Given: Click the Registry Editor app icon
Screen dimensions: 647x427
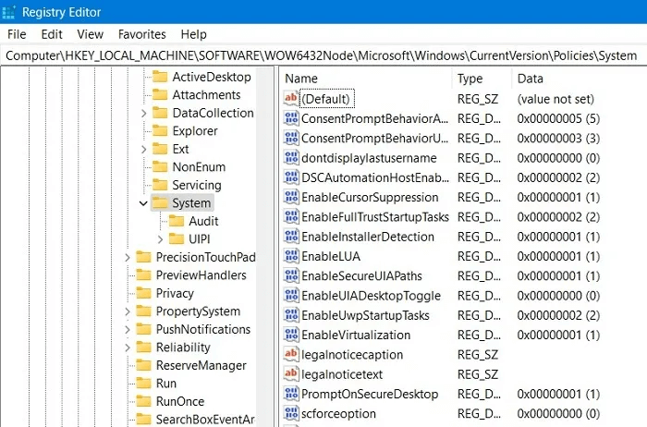Looking at the screenshot, I should pyautogui.click(x=8, y=12).
